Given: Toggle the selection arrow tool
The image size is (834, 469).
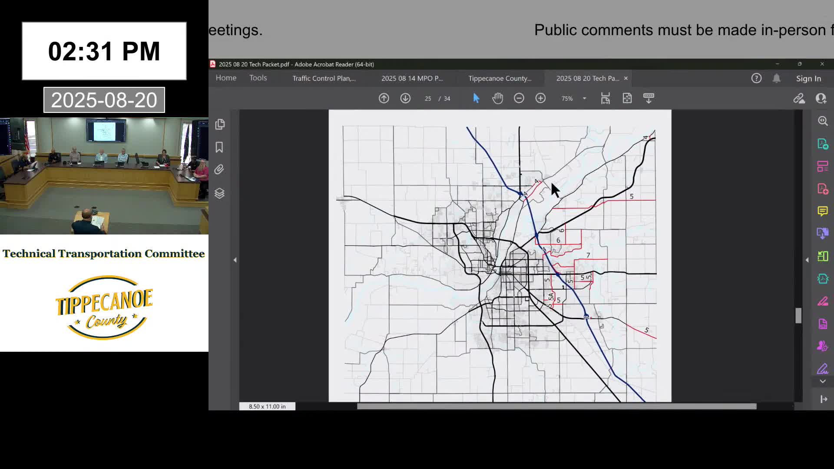Looking at the screenshot, I should tap(476, 98).
